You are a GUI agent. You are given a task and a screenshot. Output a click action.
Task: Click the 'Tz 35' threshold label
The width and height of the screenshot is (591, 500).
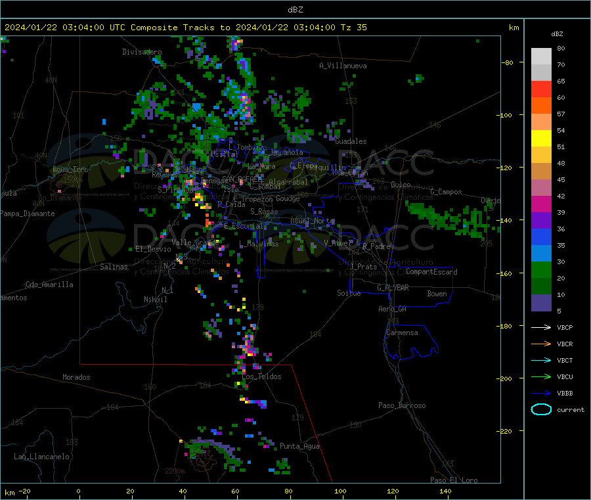click(353, 28)
